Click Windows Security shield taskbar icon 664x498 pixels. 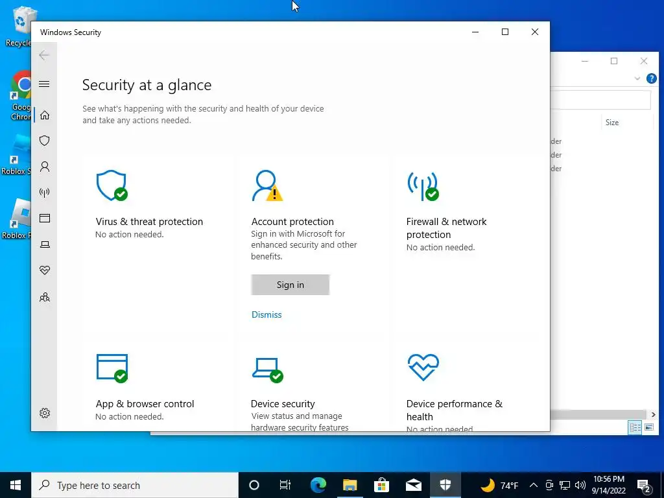445,485
